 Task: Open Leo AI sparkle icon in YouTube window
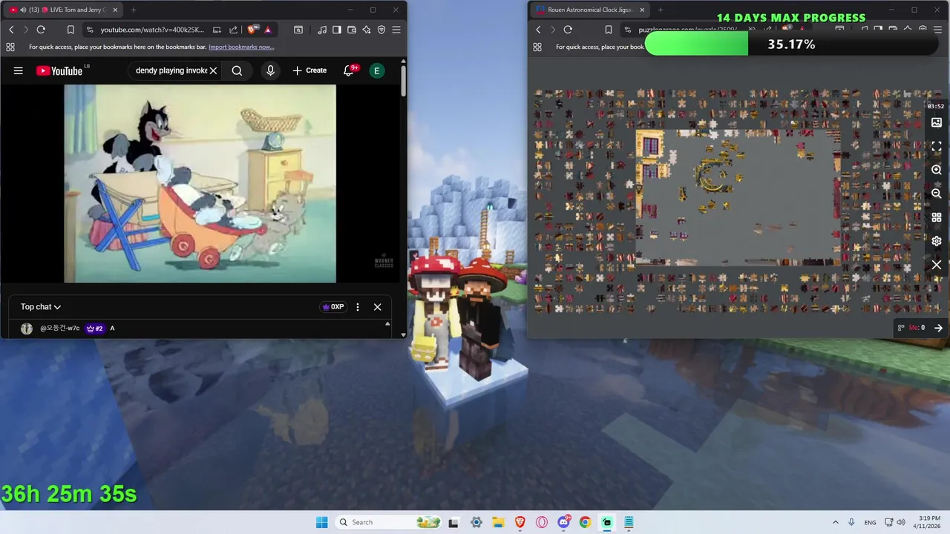367,30
